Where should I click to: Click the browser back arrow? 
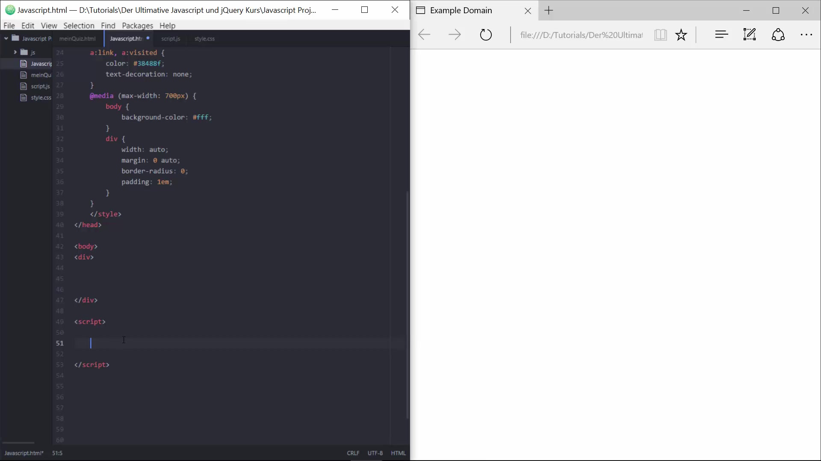click(x=424, y=35)
